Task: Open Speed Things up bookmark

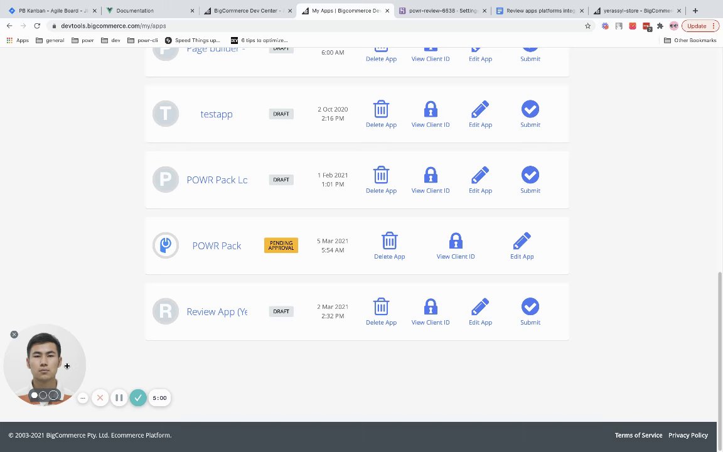Action: click(193, 40)
